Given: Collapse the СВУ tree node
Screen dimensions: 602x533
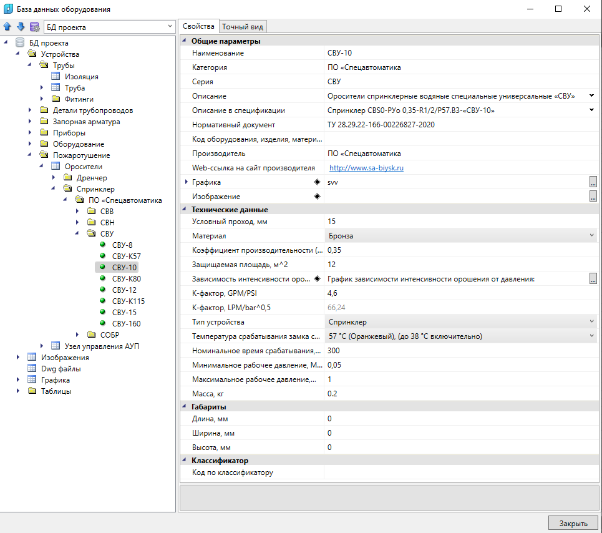Looking at the screenshot, I should click(x=77, y=233).
